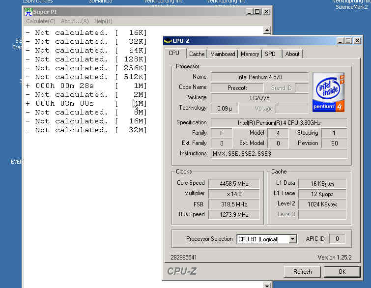Maximize the Super PI window
Image resolution: width=371 pixels, height=288 pixels.
click(x=257, y=12)
